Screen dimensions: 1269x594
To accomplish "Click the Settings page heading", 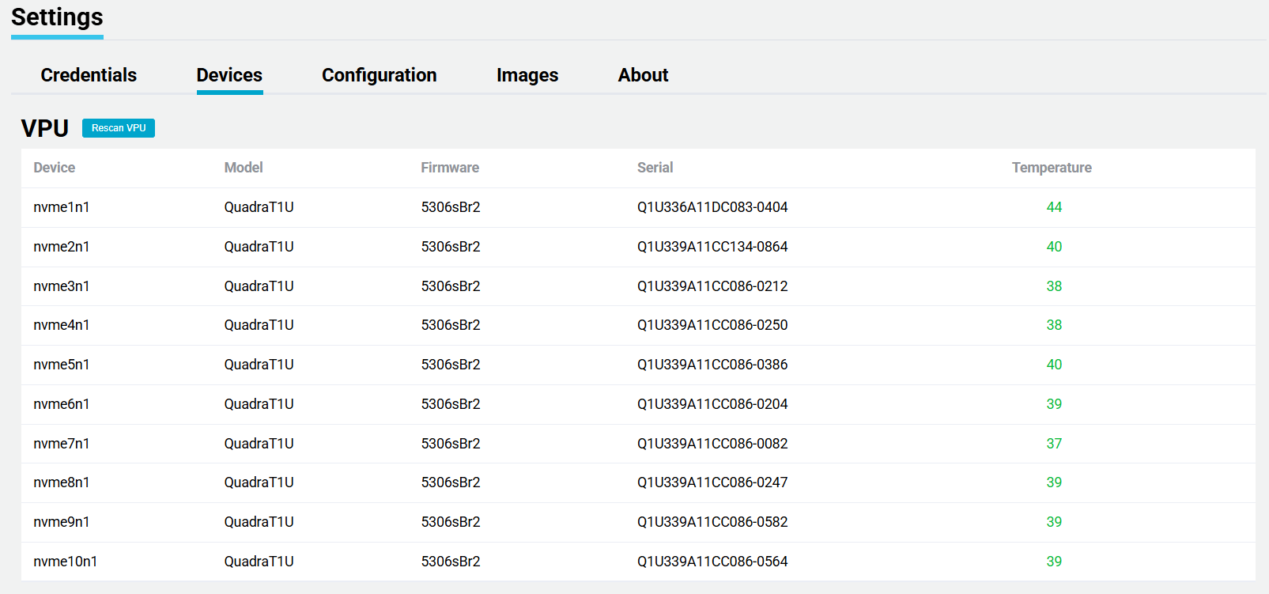I will (57, 17).
